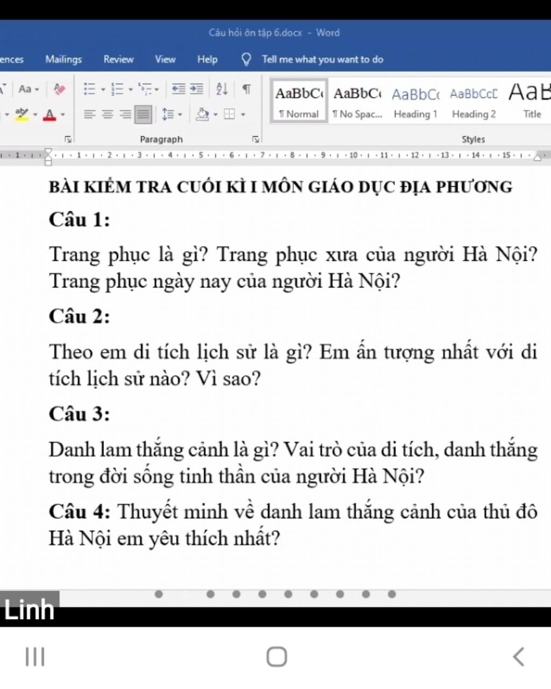551x689 pixels.
Task: Open the Review tab
Action: point(118,59)
